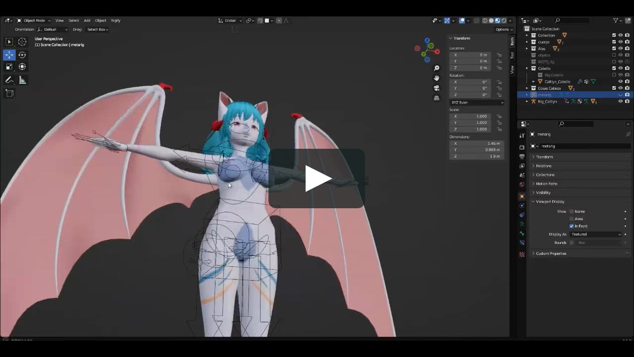The width and height of the screenshot is (634, 357).
Task: Open the Drag Select Box dropdown
Action: tap(97, 29)
